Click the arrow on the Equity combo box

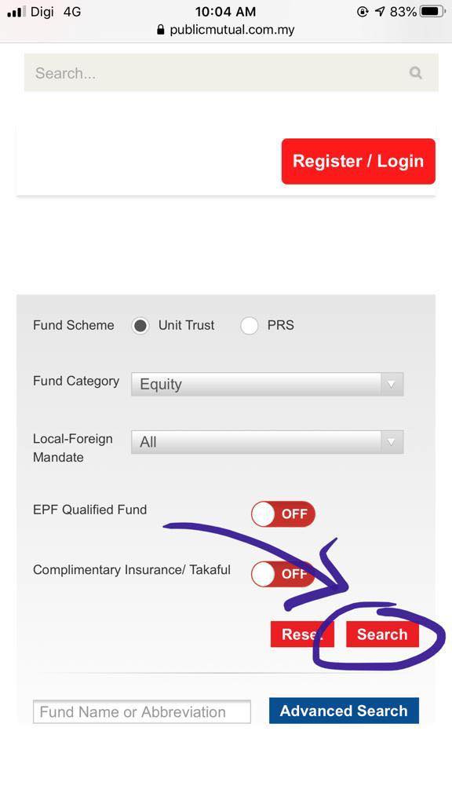pyautogui.click(x=392, y=384)
